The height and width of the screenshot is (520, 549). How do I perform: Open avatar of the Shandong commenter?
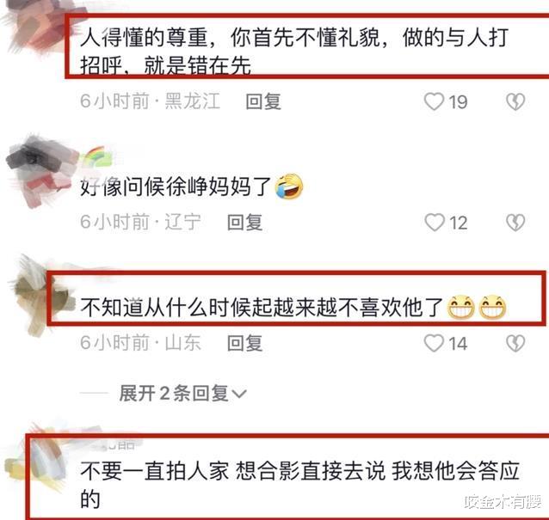tap(37, 296)
